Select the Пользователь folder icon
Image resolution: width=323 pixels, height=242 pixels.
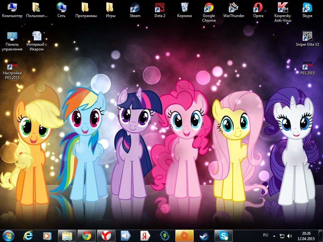37,10
